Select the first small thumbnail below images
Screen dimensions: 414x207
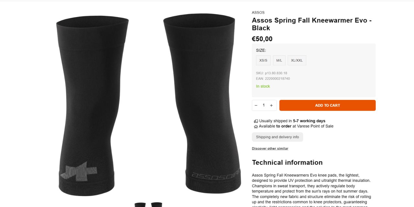click(140, 205)
